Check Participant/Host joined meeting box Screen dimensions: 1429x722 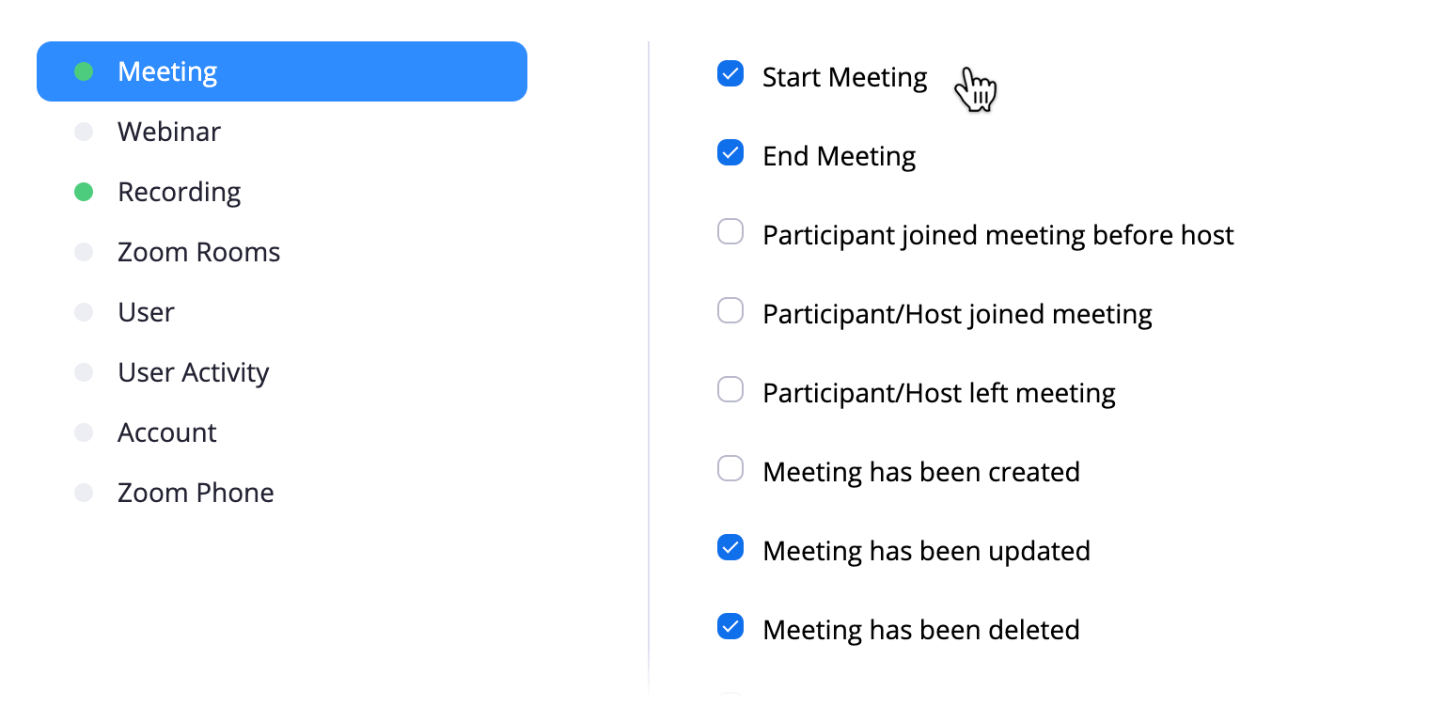coord(730,310)
